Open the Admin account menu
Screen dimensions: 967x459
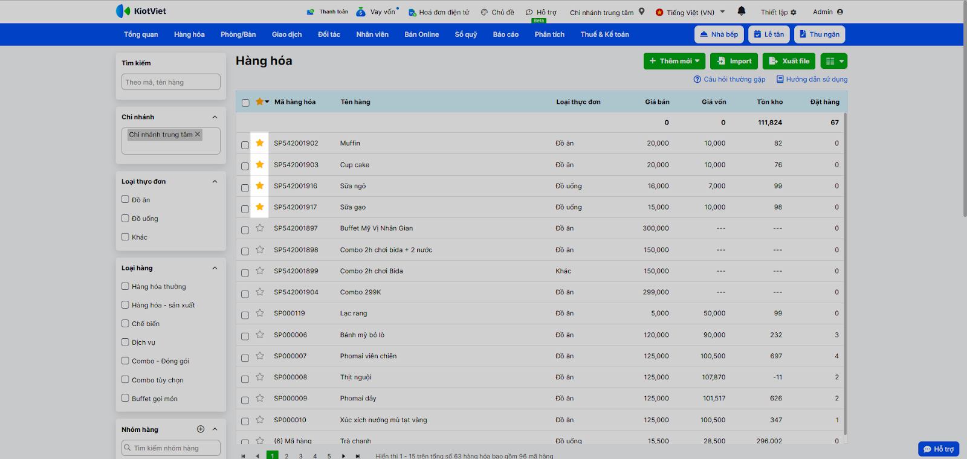click(x=828, y=11)
